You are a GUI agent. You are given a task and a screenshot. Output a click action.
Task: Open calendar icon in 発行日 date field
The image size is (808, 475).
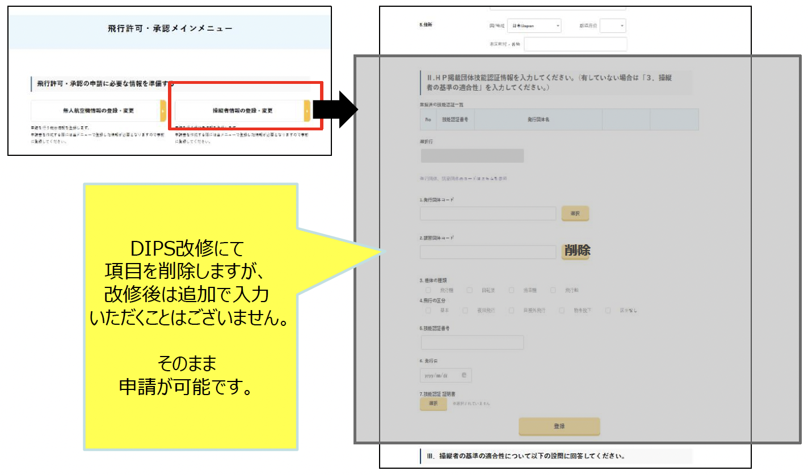coord(464,375)
